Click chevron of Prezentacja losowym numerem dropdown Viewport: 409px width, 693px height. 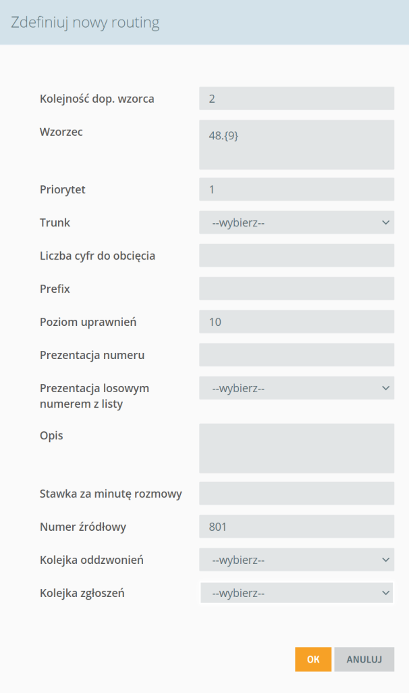(385, 388)
